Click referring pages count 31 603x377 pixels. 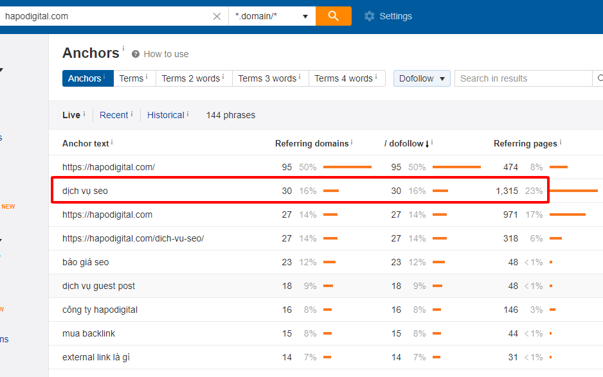513,357
